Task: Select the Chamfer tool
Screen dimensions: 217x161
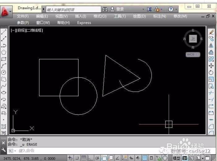Action: [x=211, y=126]
